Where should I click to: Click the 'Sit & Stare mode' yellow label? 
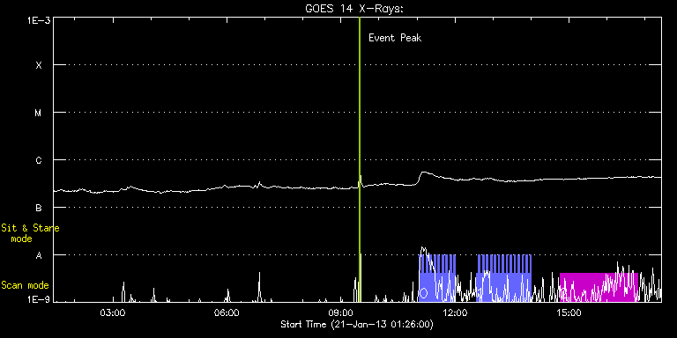pyautogui.click(x=30, y=232)
